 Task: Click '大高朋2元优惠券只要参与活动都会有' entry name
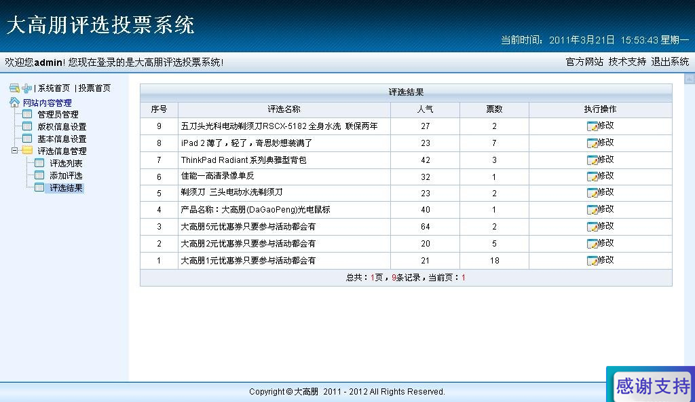[248, 244]
